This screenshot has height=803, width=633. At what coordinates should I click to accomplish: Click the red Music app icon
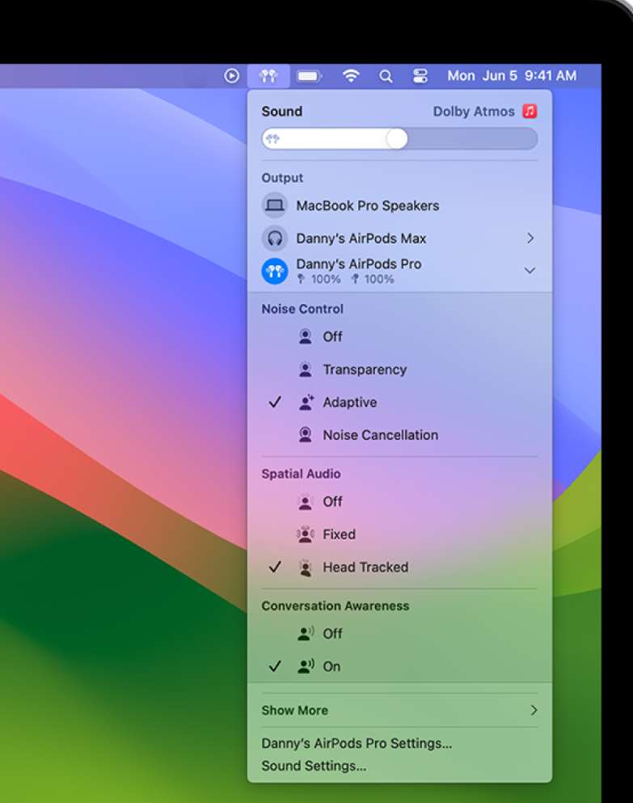pyautogui.click(x=530, y=112)
